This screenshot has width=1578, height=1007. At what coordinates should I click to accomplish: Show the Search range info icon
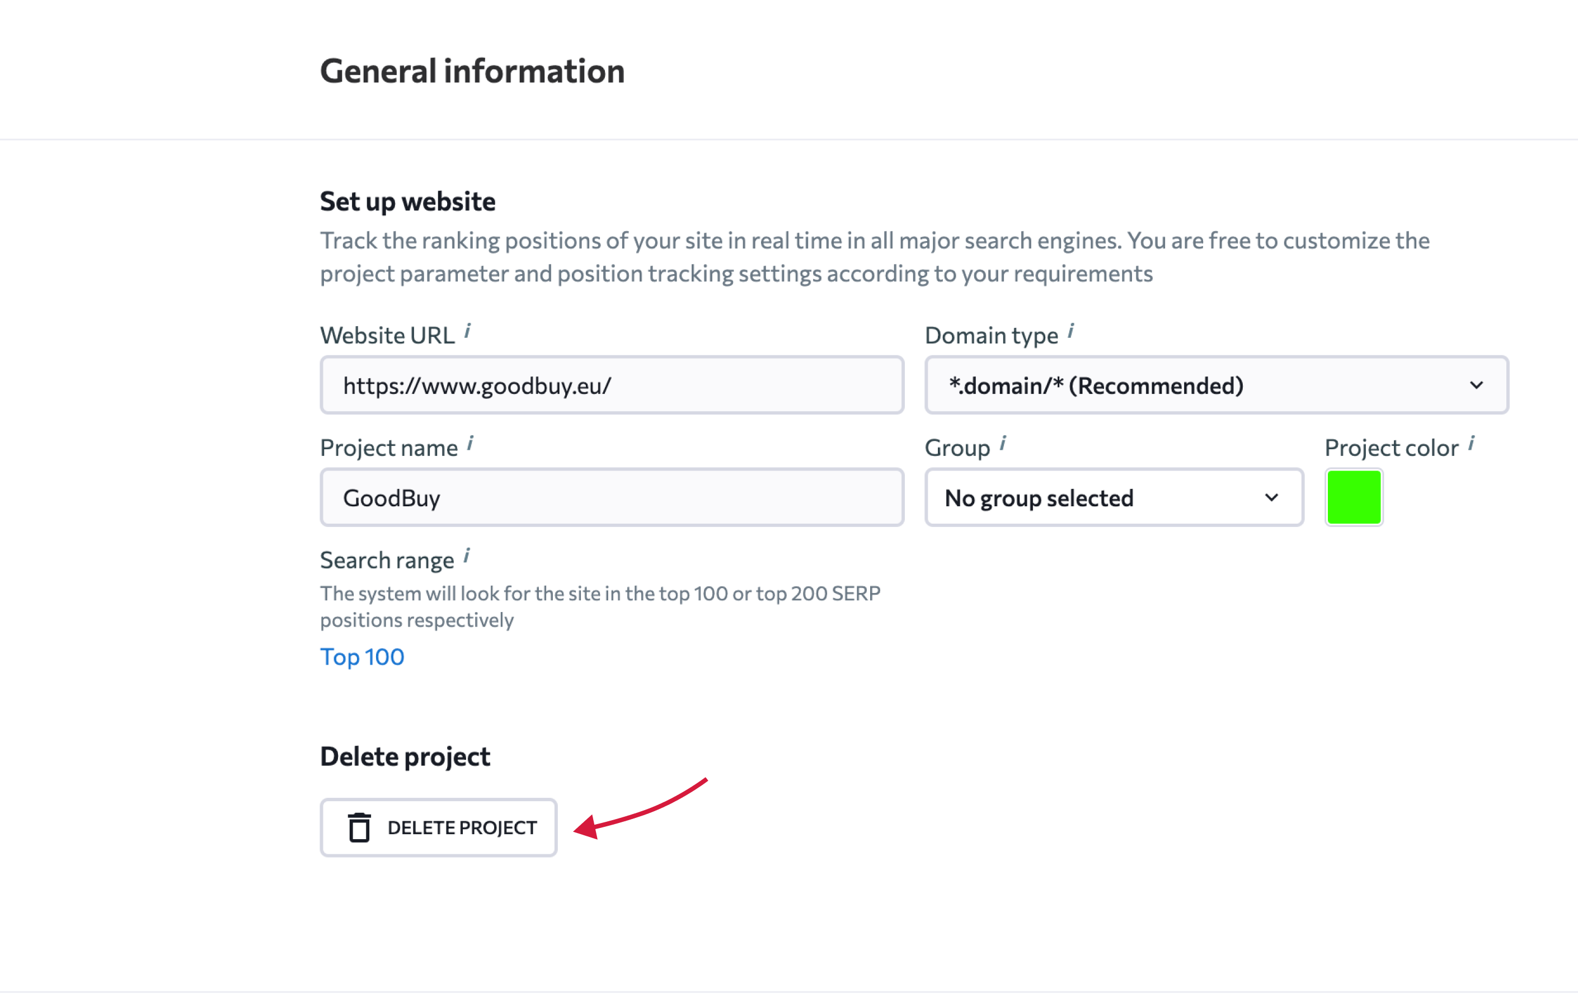tap(467, 556)
